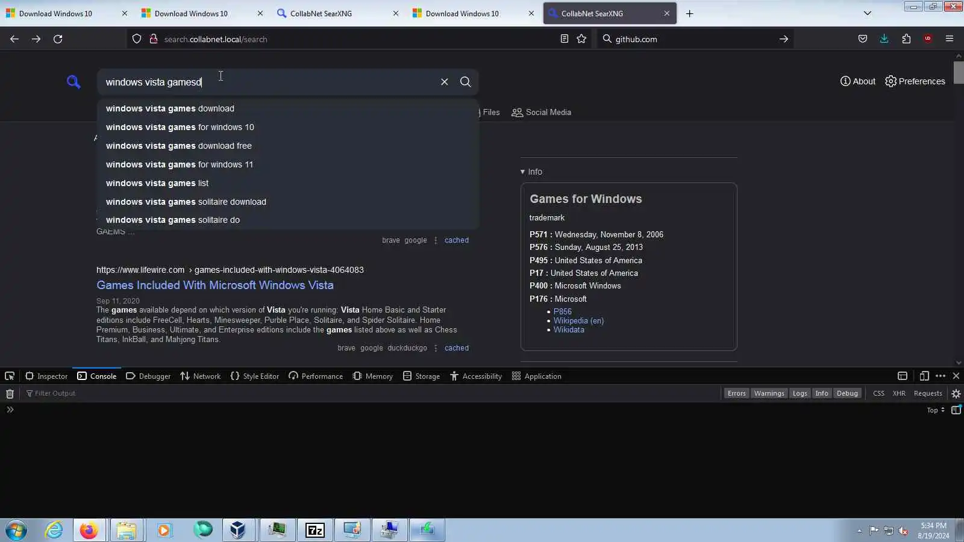Open Memory tab in DevTools
Screen dimensions: 964x542
[373, 376]
